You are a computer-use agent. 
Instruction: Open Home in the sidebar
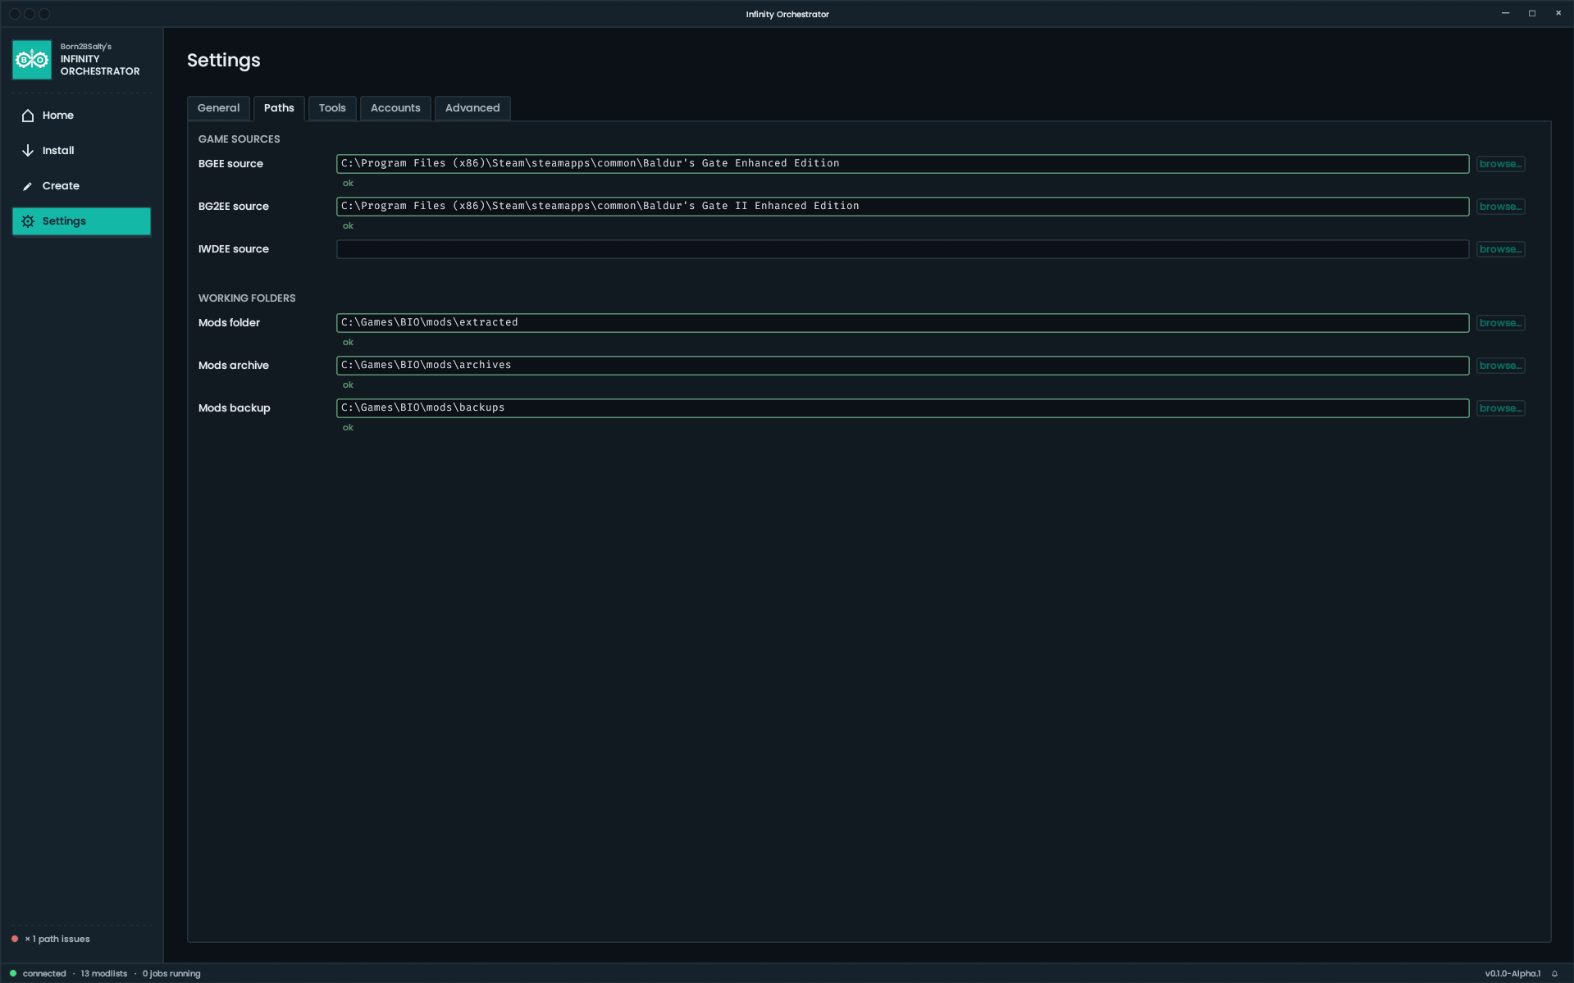(x=81, y=116)
